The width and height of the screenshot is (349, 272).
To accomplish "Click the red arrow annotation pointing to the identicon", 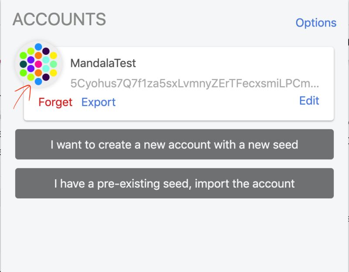I will click(x=22, y=97).
